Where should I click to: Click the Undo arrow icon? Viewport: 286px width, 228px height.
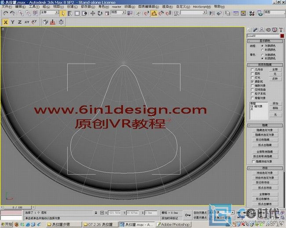click(5, 13)
